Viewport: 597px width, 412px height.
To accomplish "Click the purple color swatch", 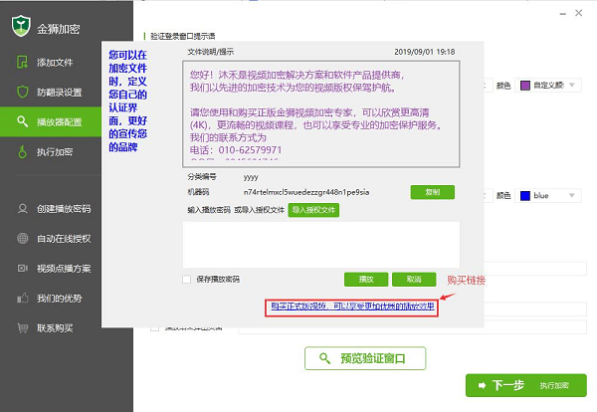I will [x=525, y=86].
